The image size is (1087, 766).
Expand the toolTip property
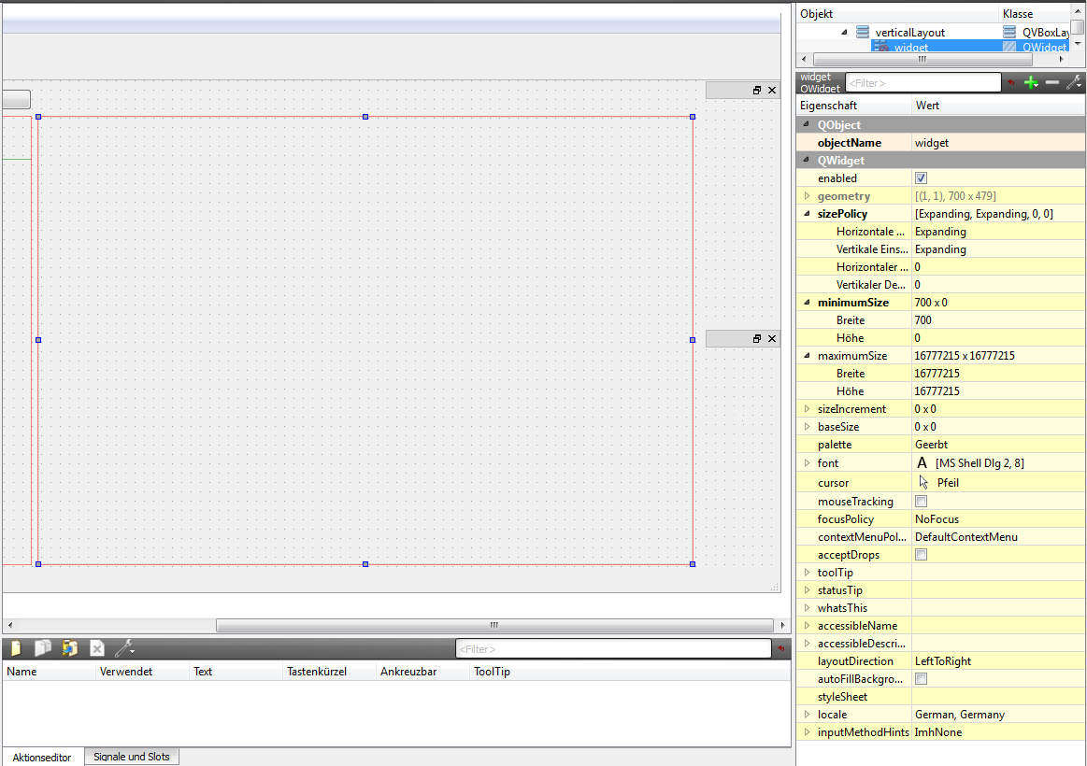[x=807, y=572]
